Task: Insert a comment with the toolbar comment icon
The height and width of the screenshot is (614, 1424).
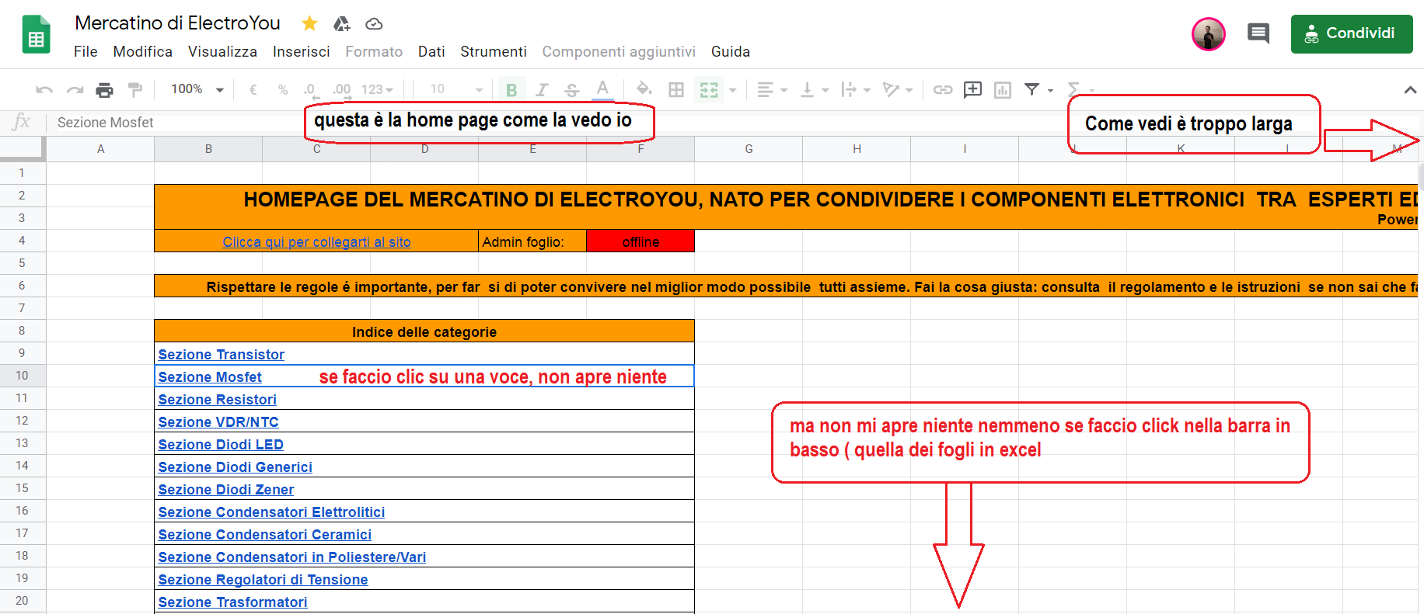Action: (972, 90)
